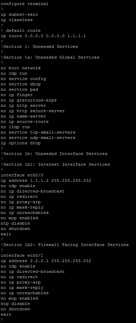Click the 'ip address 1.1.1.2 255.255.255.252' line
The width and height of the screenshot is (136, 323).
pyautogui.click(x=46, y=180)
